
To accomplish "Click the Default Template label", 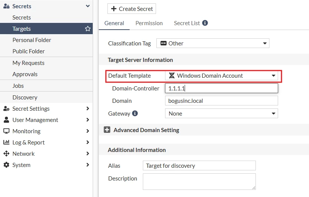I will [x=130, y=76].
